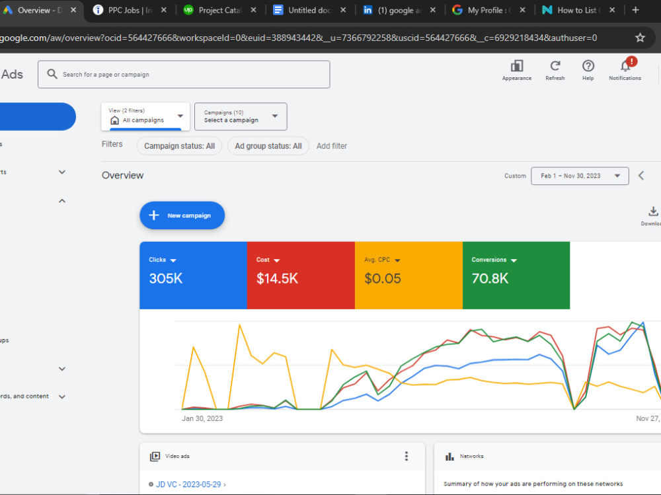Image resolution: width=661 pixels, height=495 pixels.
Task: Open the View All campaigns dropdown
Action: pyautogui.click(x=145, y=116)
